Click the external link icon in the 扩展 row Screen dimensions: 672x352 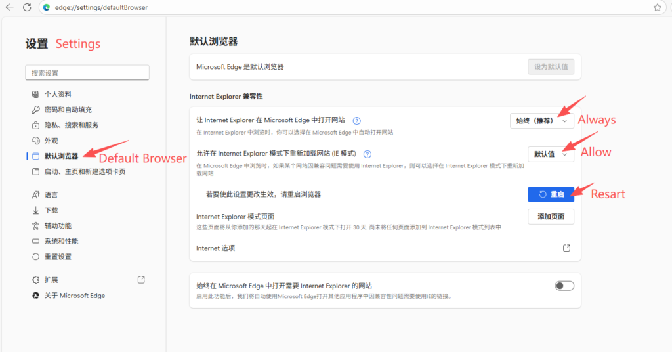pyautogui.click(x=141, y=280)
